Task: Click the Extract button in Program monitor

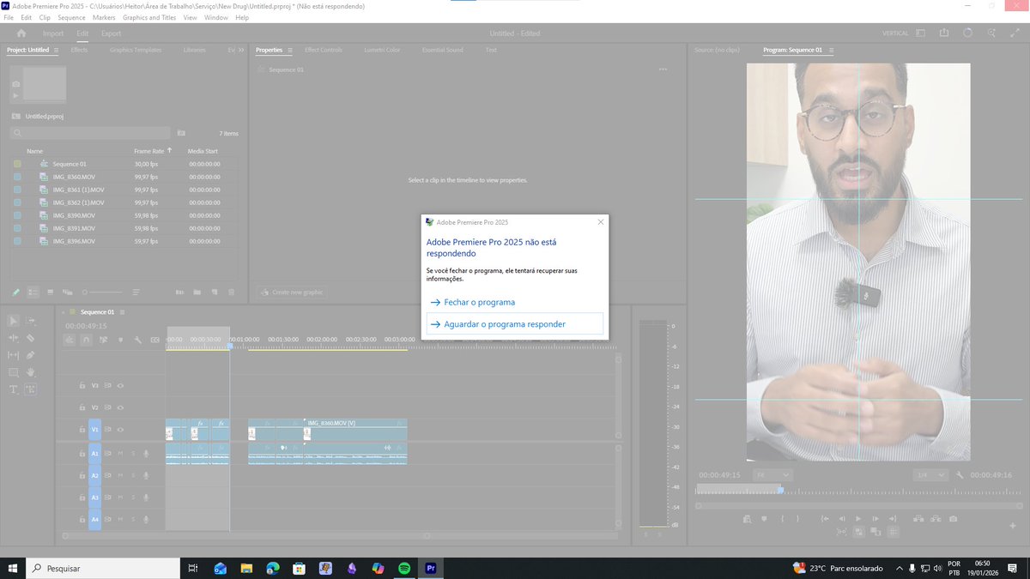Action: pos(936,518)
